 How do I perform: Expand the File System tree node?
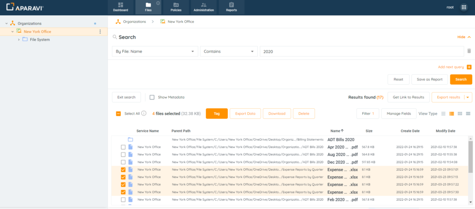point(19,39)
